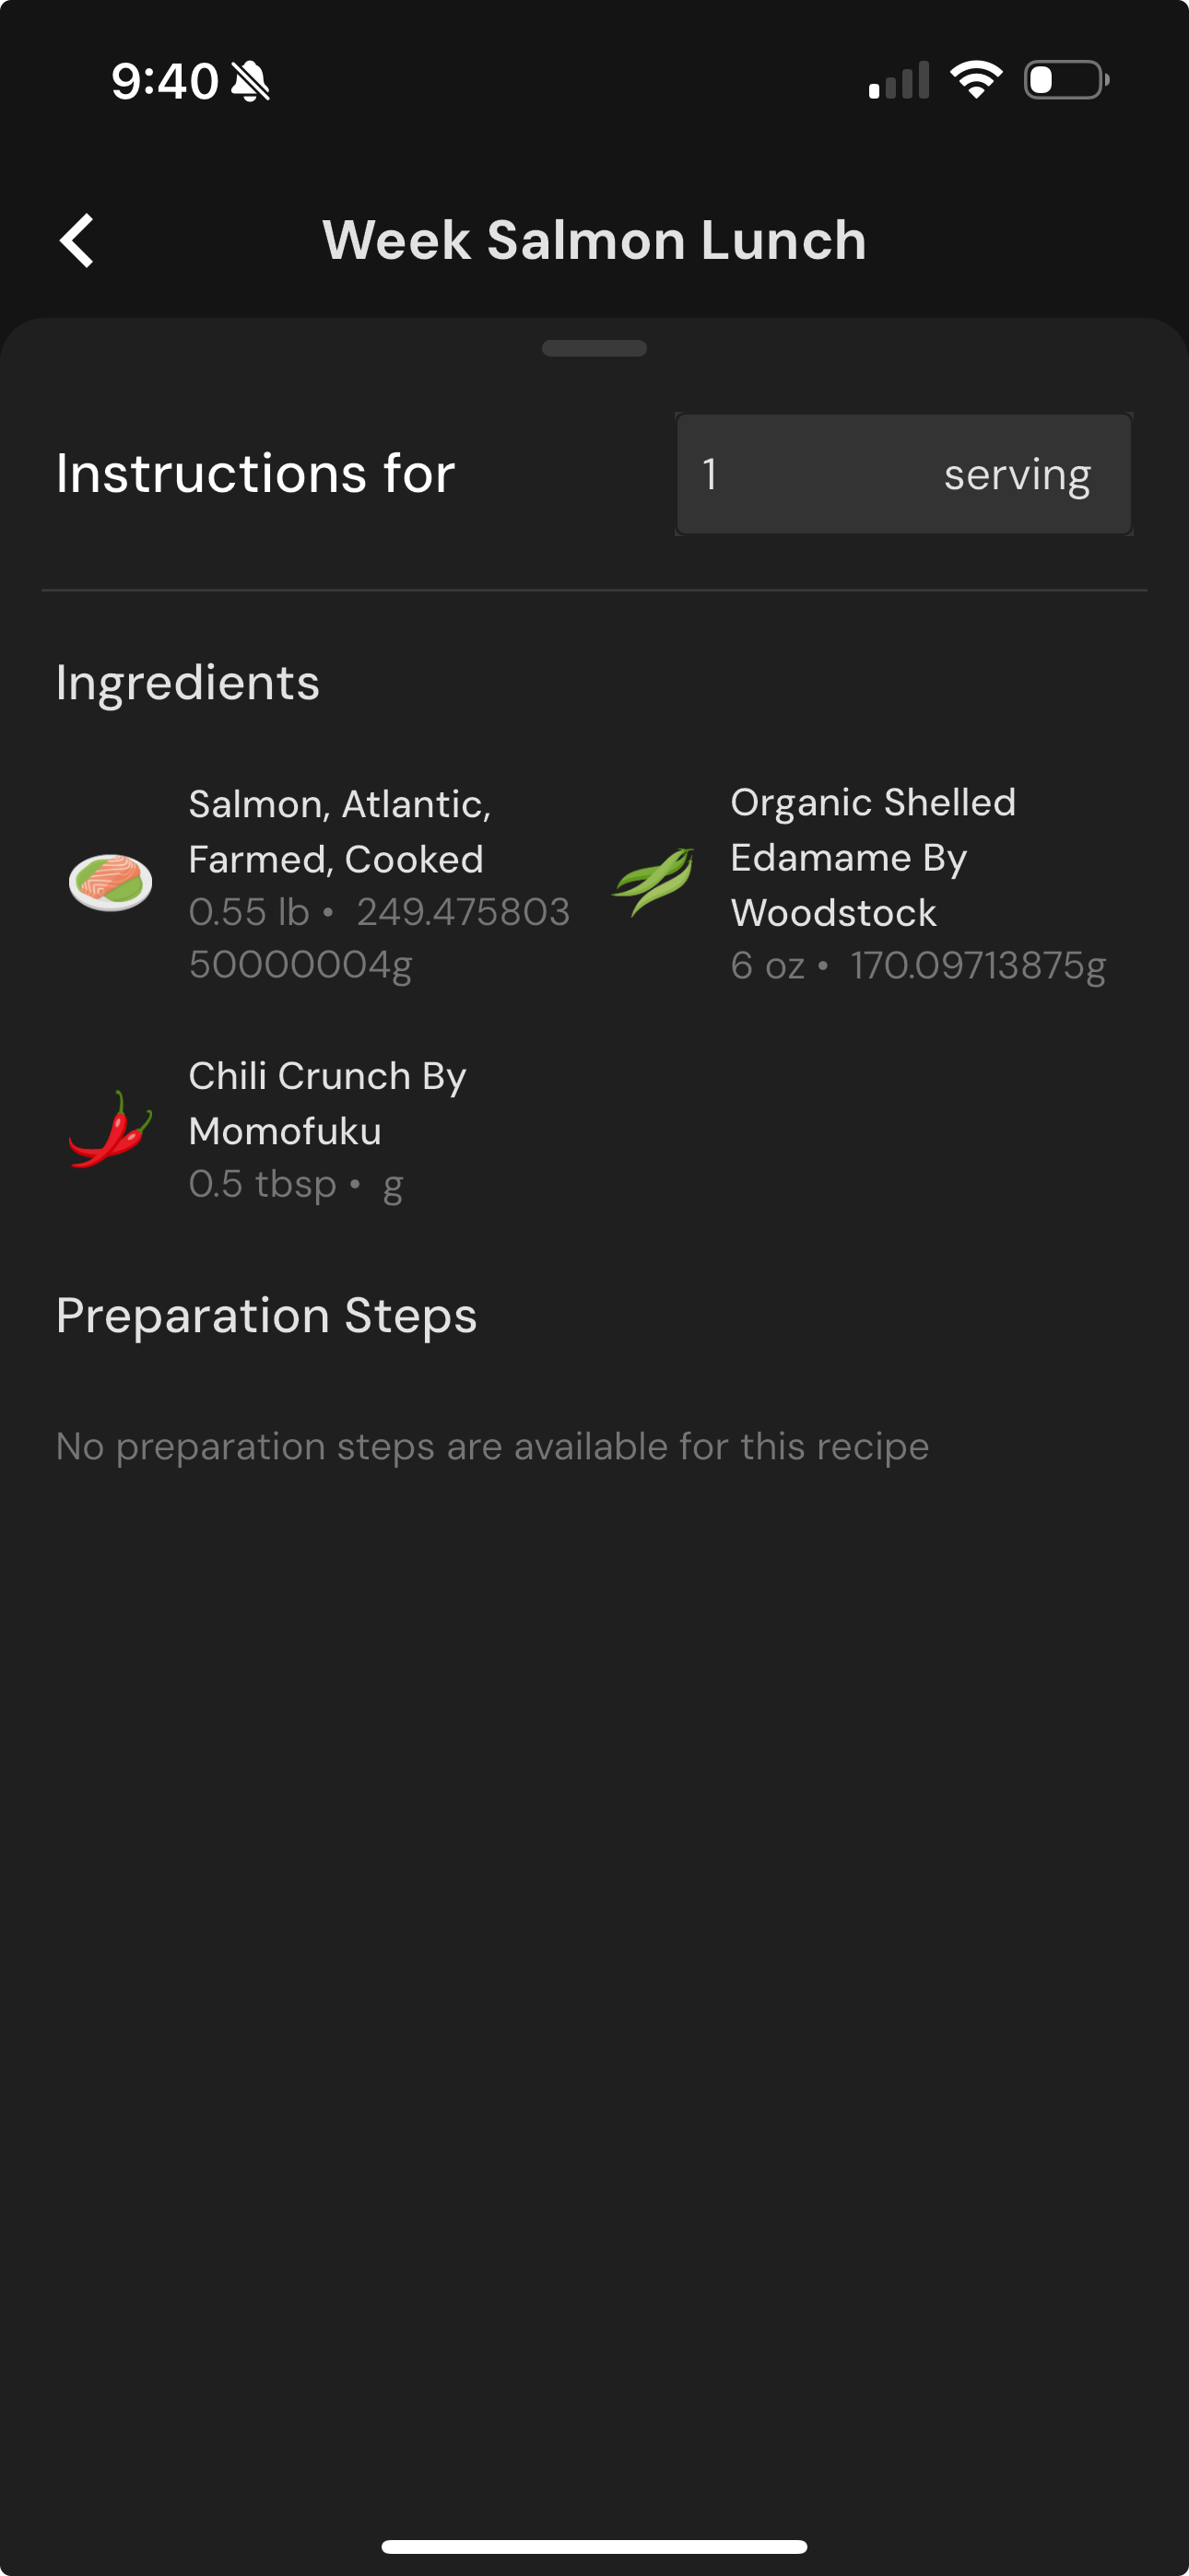Open the serving unit selector
The image size is (1189, 2576).
click(x=1017, y=474)
